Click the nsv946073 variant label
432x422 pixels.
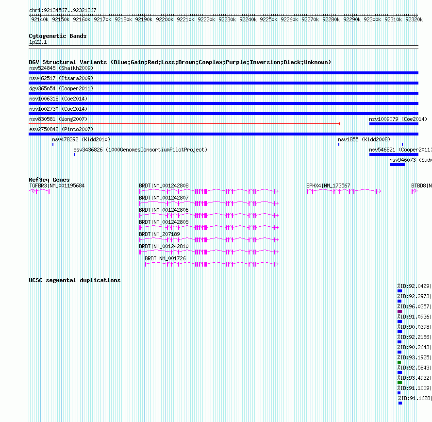411,160
